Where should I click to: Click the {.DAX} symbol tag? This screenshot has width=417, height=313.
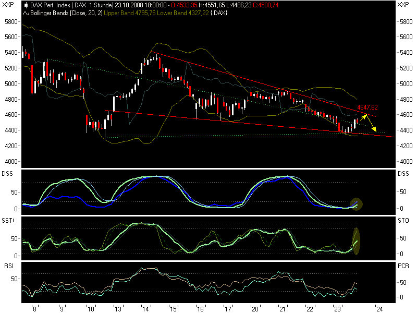click(218, 13)
